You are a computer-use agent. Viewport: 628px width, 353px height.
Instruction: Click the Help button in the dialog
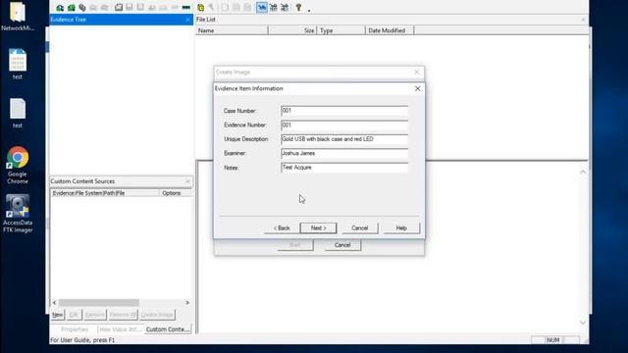click(x=401, y=227)
